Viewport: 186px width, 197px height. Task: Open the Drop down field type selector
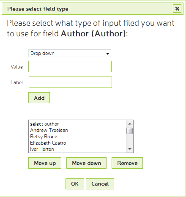coord(70,53)
